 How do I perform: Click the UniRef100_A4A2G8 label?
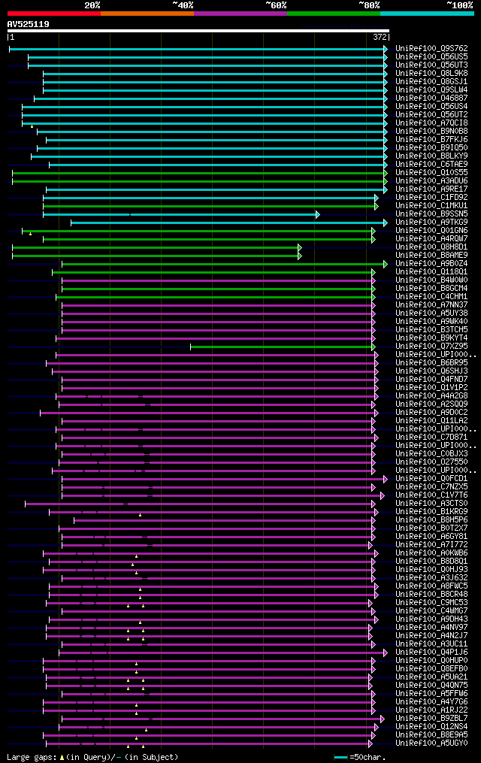432,396
